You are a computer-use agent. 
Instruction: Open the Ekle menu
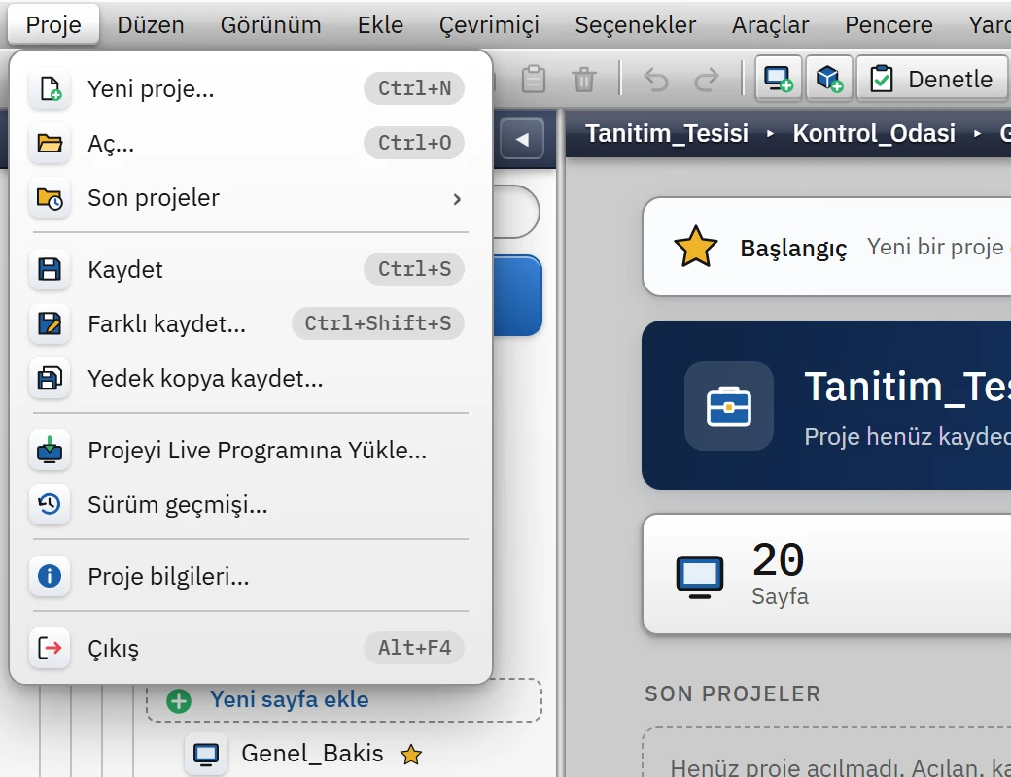coord(380,25)
